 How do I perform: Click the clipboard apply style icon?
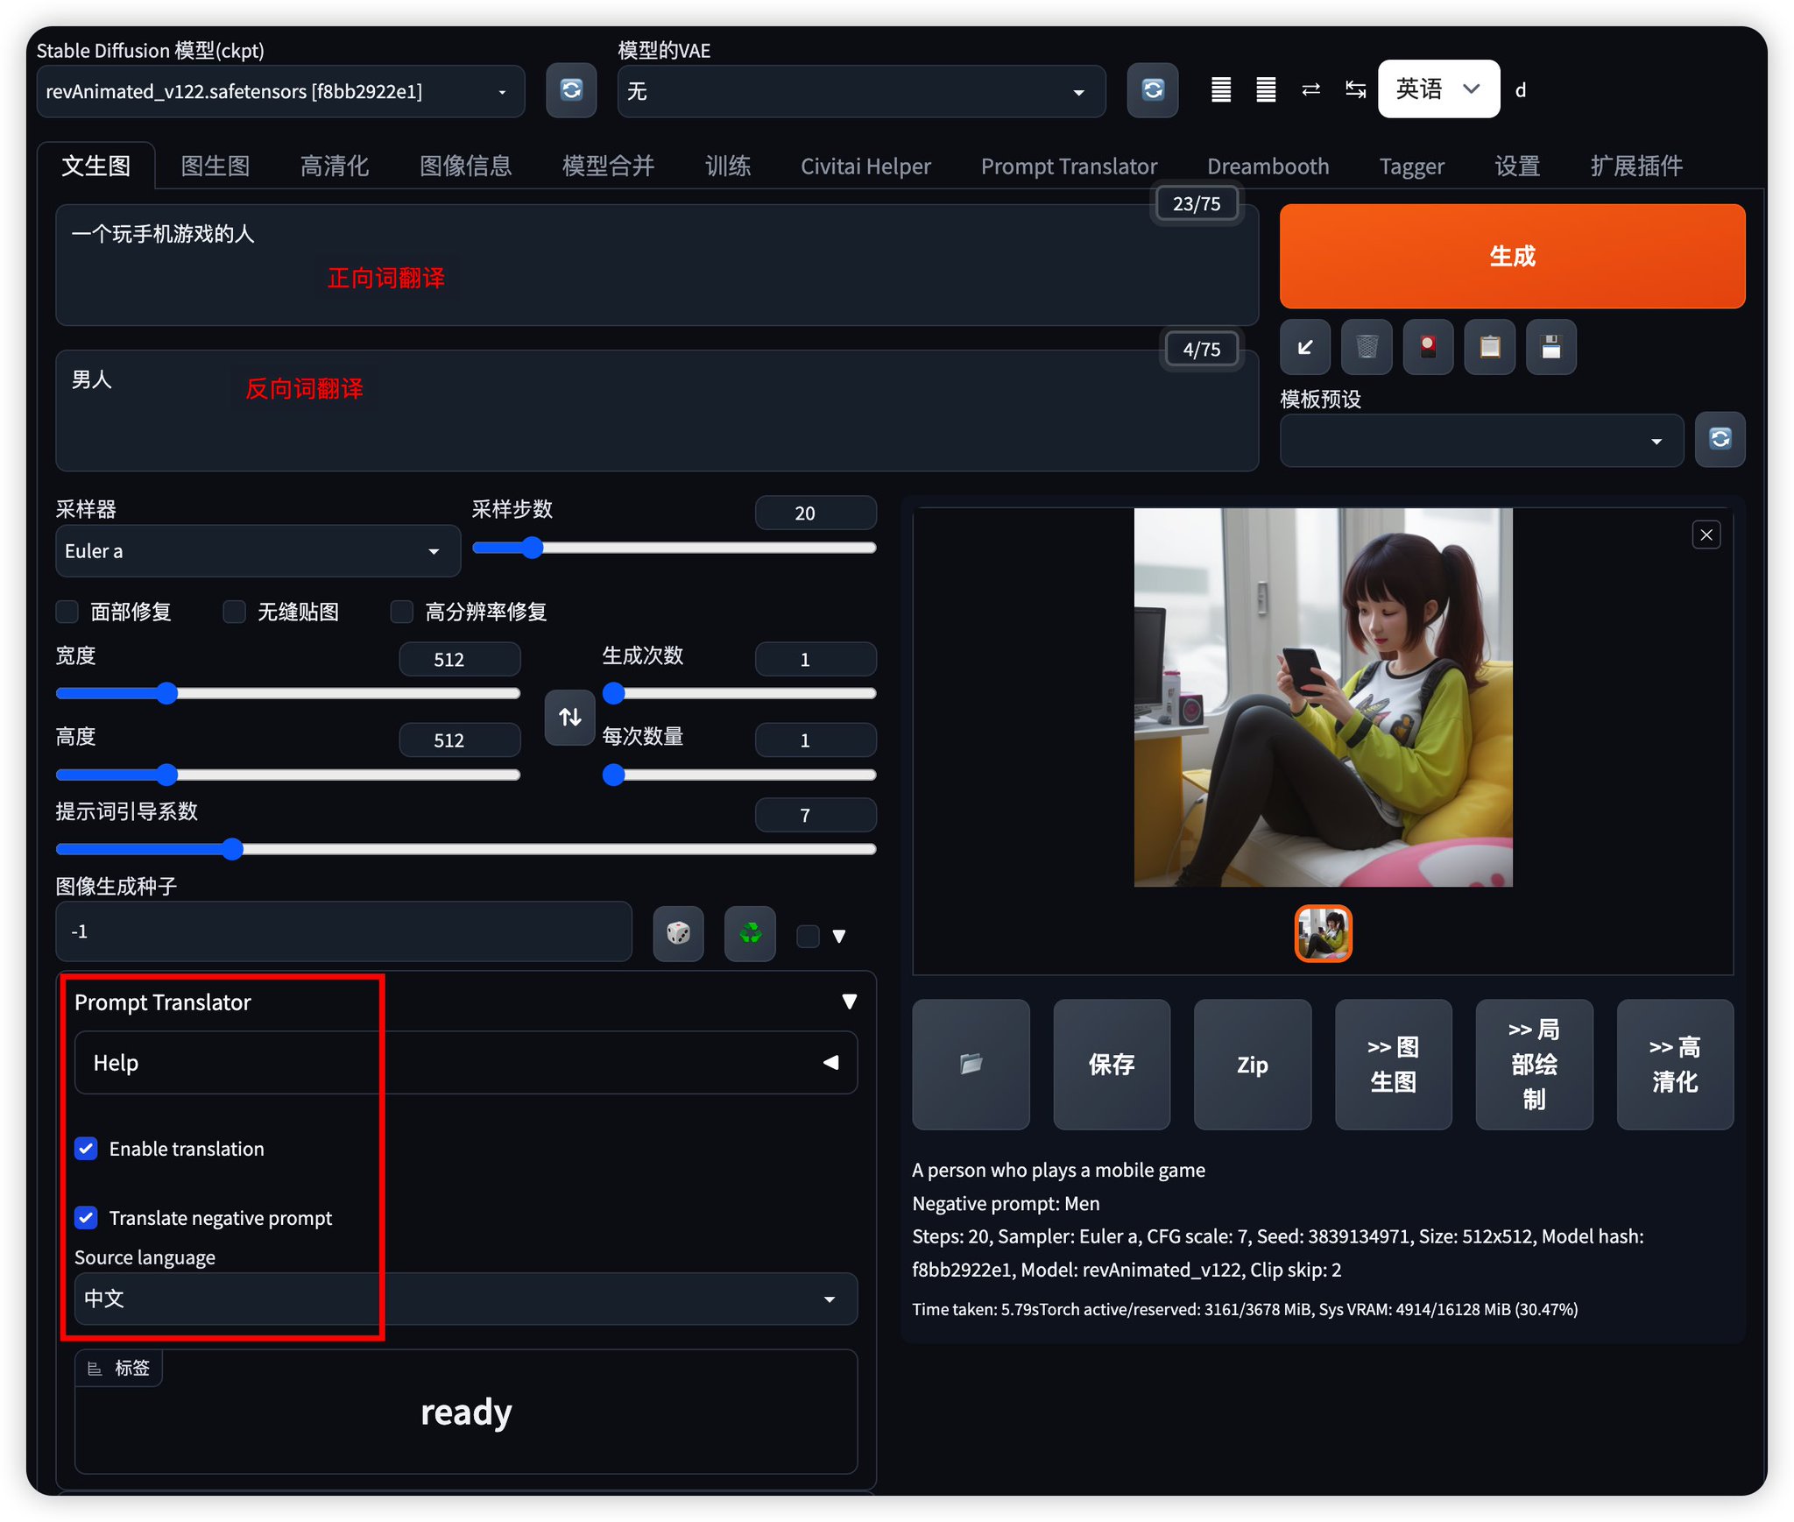click(1489, 348)
